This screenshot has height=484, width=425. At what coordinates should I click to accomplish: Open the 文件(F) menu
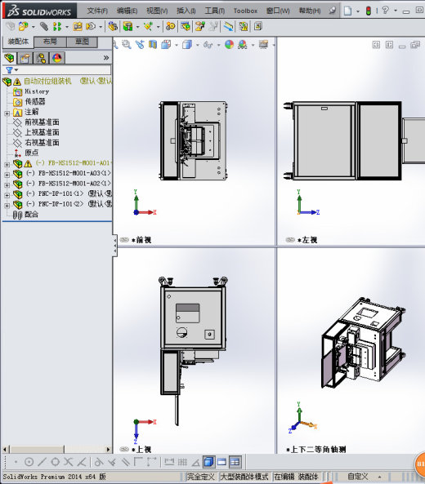tap(97, 11)
